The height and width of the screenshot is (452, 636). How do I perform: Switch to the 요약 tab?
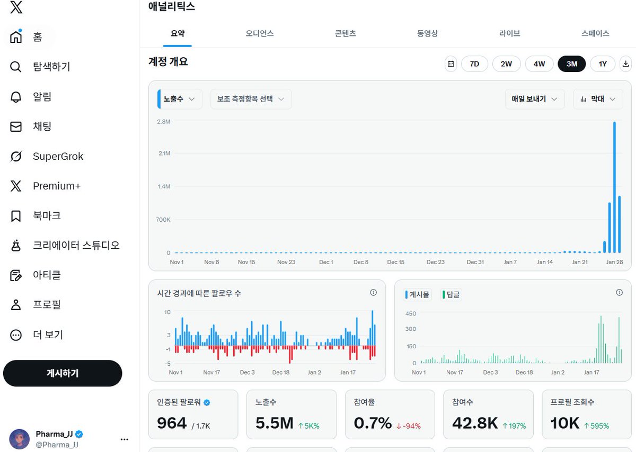coord(178,33)
